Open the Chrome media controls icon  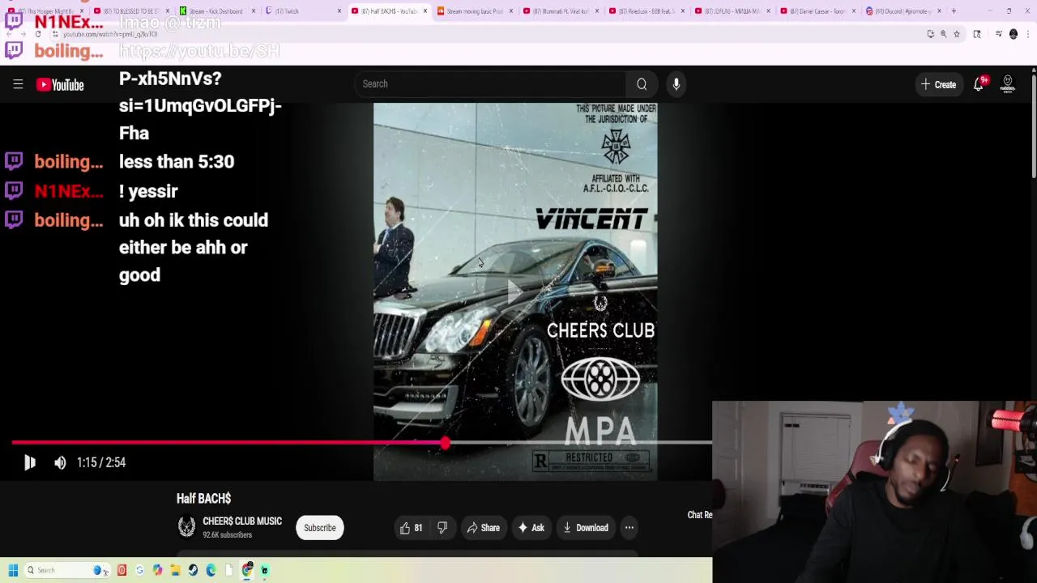tap(999, 34)
